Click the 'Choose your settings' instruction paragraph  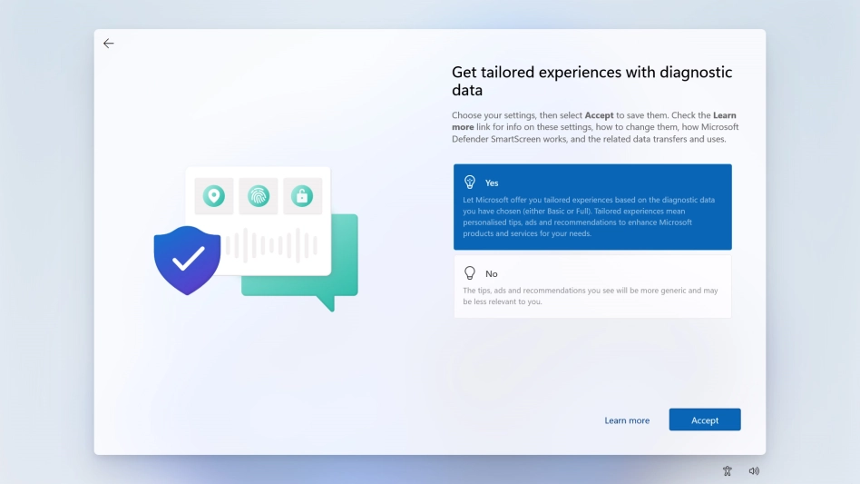[594, 127]
